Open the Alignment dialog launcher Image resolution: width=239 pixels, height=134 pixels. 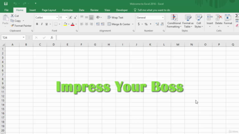[x=134, y=31]
